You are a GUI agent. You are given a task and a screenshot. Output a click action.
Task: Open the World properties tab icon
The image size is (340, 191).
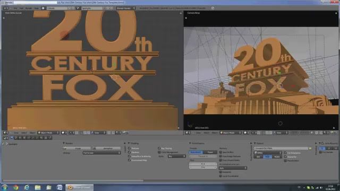coord(20,138)
